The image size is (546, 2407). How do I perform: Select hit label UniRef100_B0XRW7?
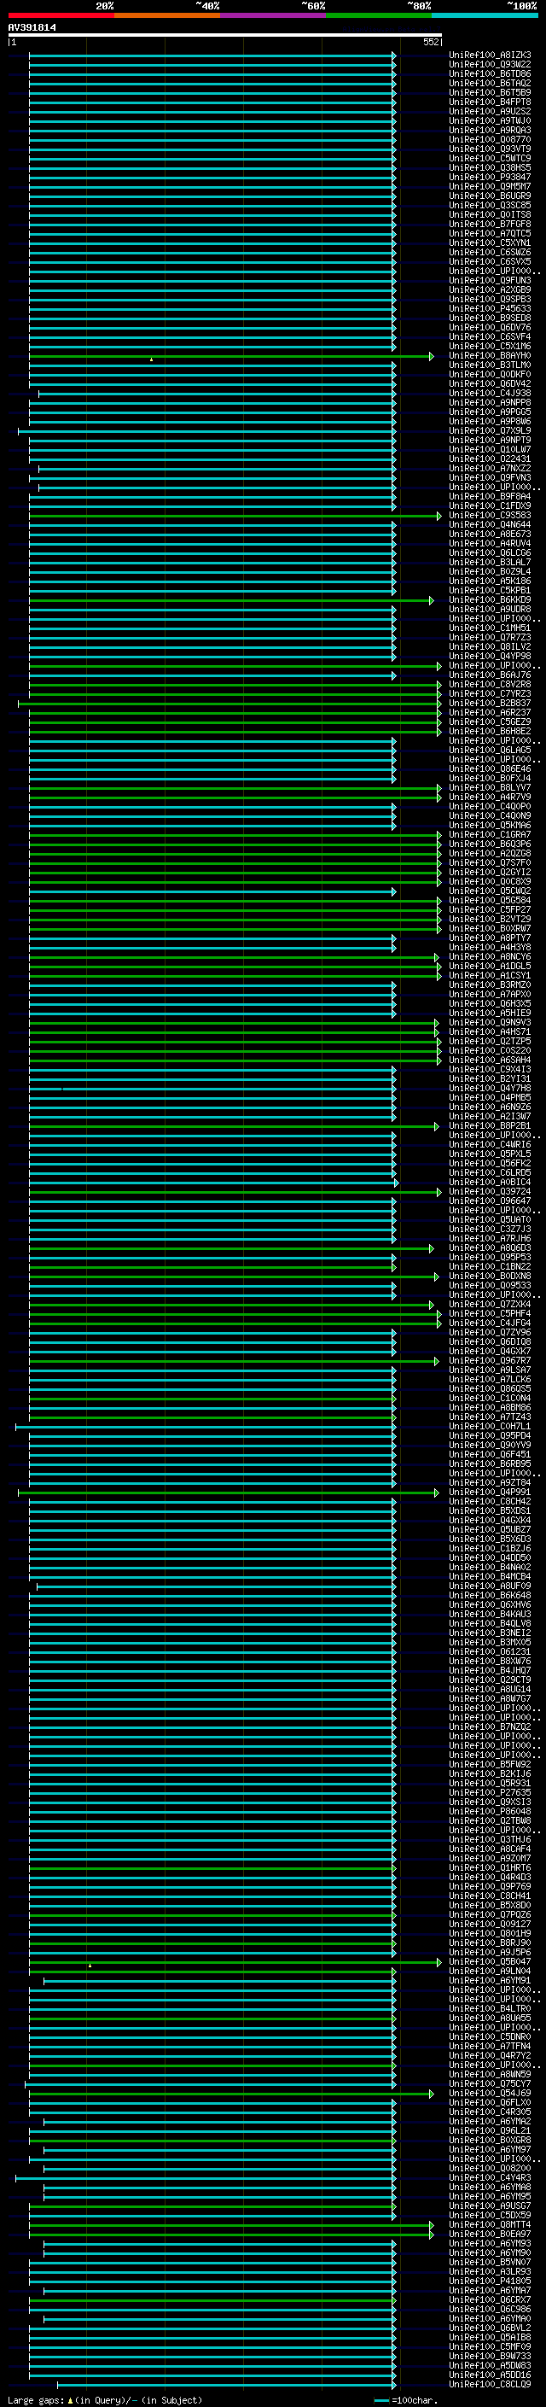click(x=490, y=929)
